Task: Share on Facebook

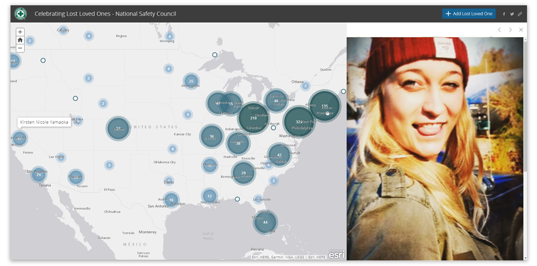Action: (x=504, y=14)
